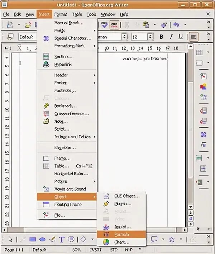
Task: Open Plug-in... submenu entry
Action: point(121,204)
